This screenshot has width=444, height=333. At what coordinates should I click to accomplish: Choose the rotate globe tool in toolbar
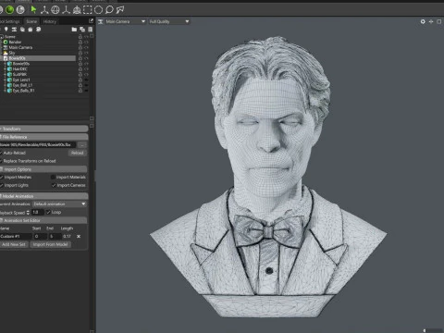tap(55, 10)
